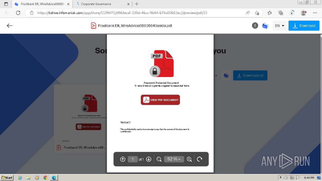Click the volume speaker tray icon
The width and height of the screenshot is (322, 181).
pyautogui.click(x=286, y=178)
